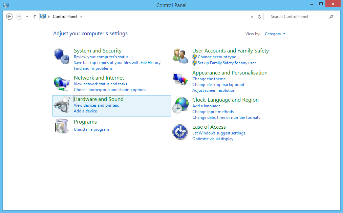Open the View by Category dropdown
This screenshot has width=343, height=213.
click(275, 34)
